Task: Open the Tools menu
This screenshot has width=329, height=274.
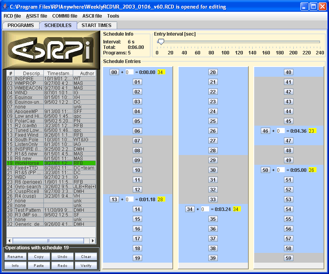Action: (113, 16)
